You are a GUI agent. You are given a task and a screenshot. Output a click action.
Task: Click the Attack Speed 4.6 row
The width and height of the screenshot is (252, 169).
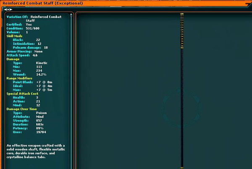(22, 55)
